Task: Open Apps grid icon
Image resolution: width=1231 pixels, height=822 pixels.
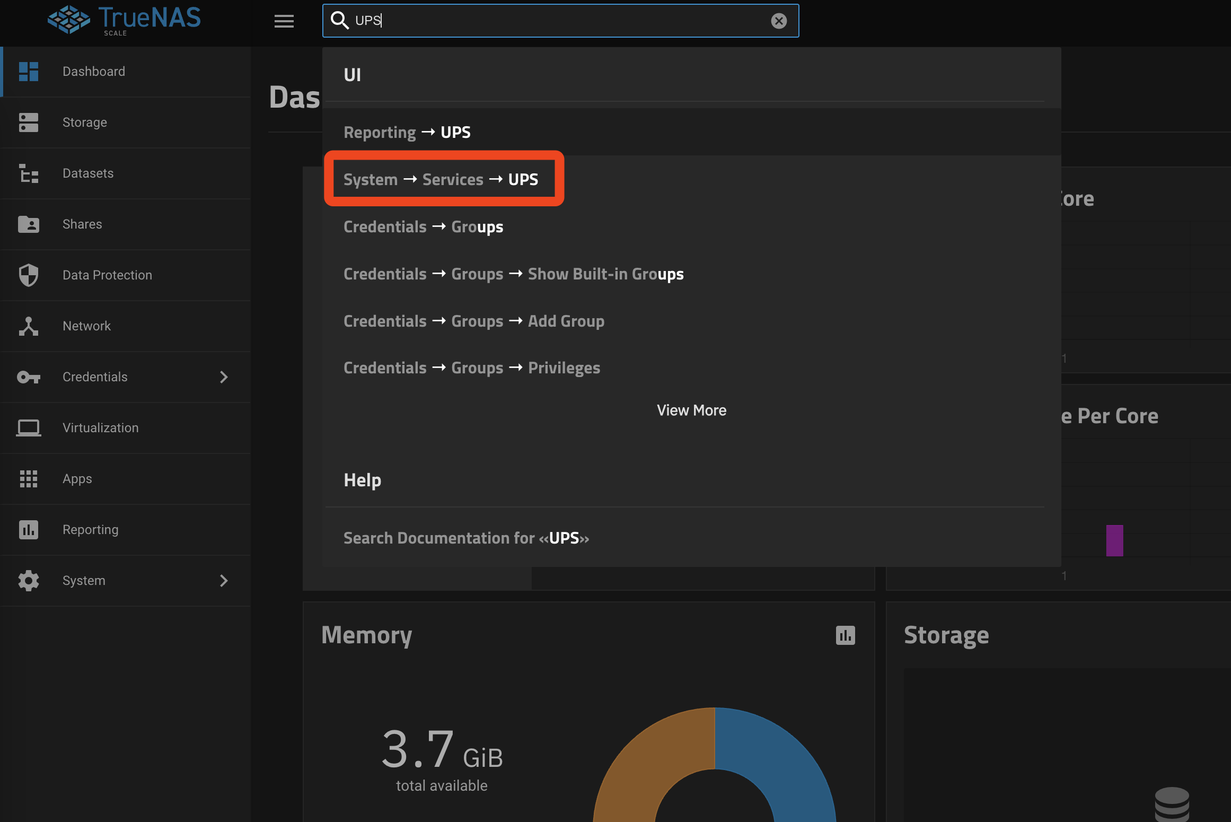Action: tap(29, 479)
